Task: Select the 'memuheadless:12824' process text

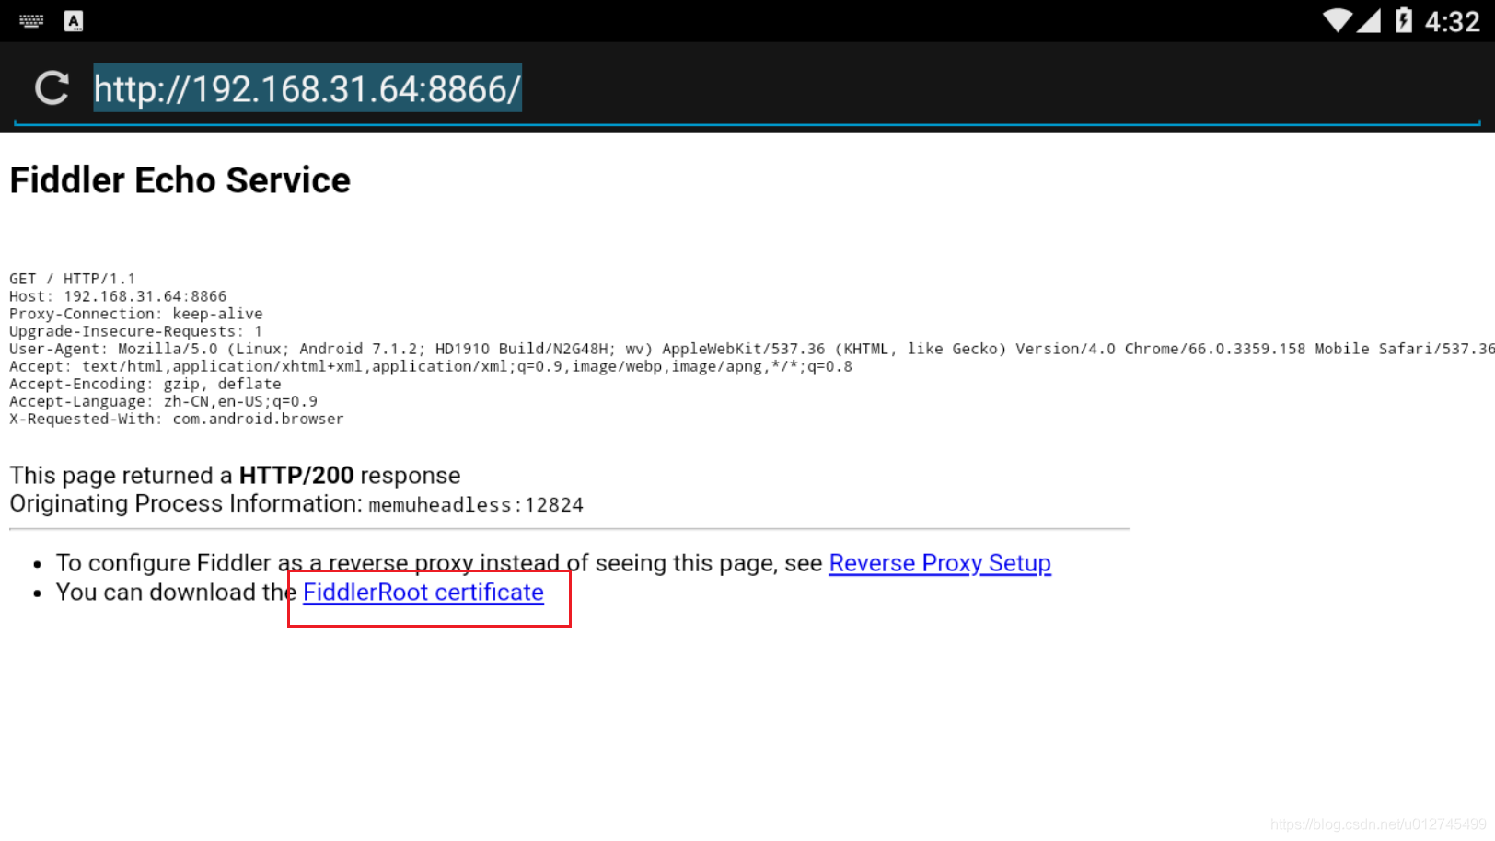Action: (476, 505)
